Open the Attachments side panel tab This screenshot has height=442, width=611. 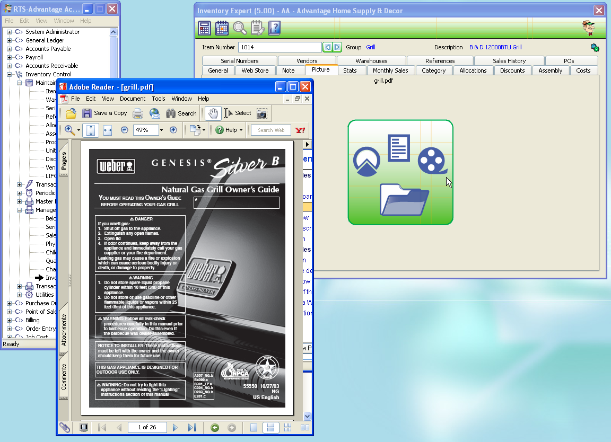tap(64, 330)
